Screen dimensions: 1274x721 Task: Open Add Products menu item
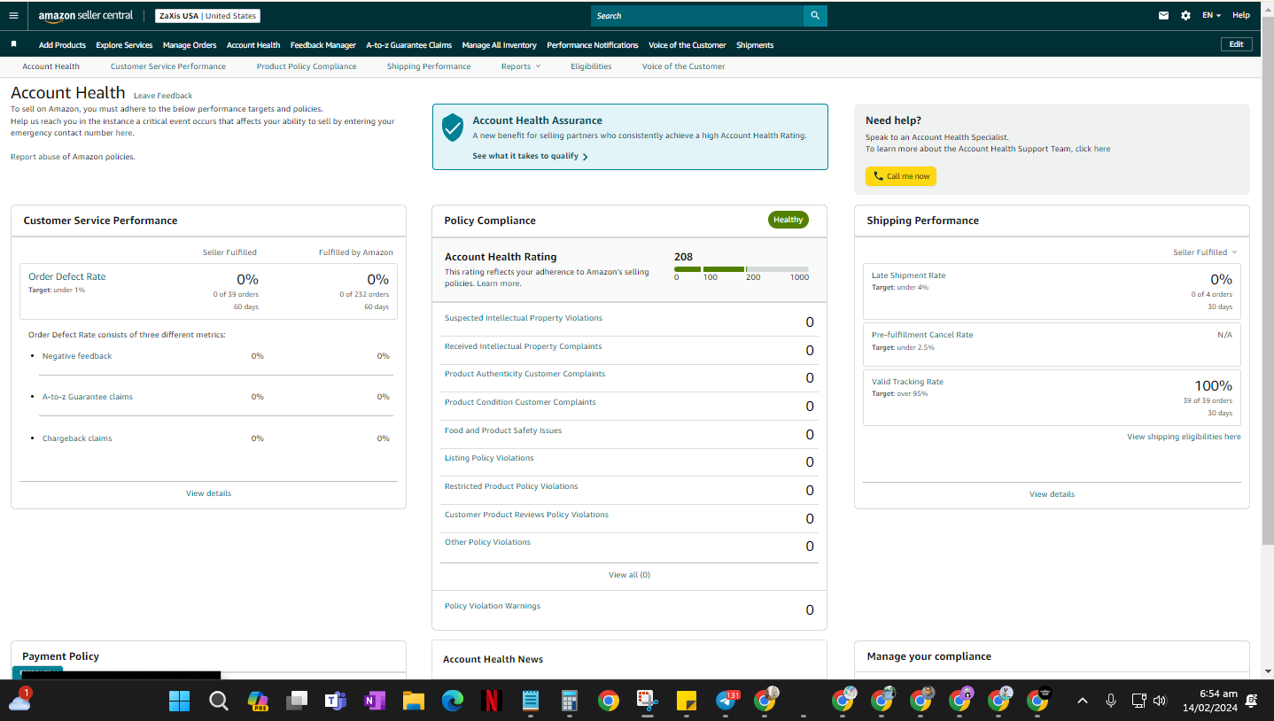click(x=62, y=45)
